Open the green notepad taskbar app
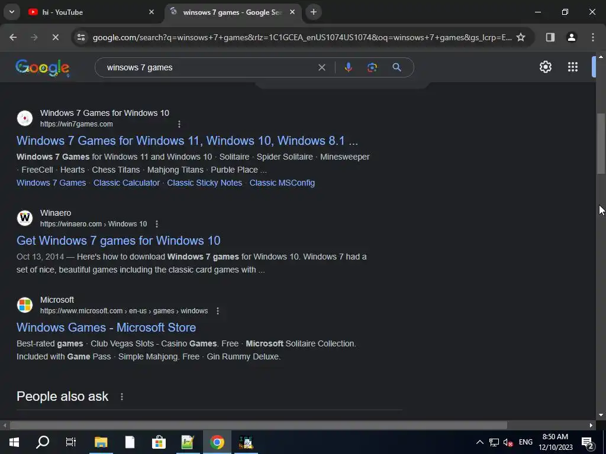 (188, 442)
